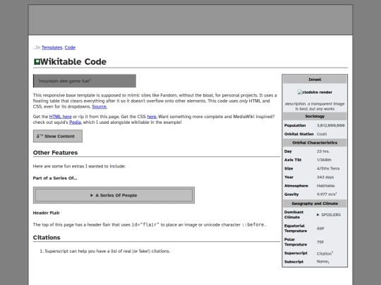This screenshot has width=381, height=285.
Task: Click the gray page banner header
Action: (190, 20)
